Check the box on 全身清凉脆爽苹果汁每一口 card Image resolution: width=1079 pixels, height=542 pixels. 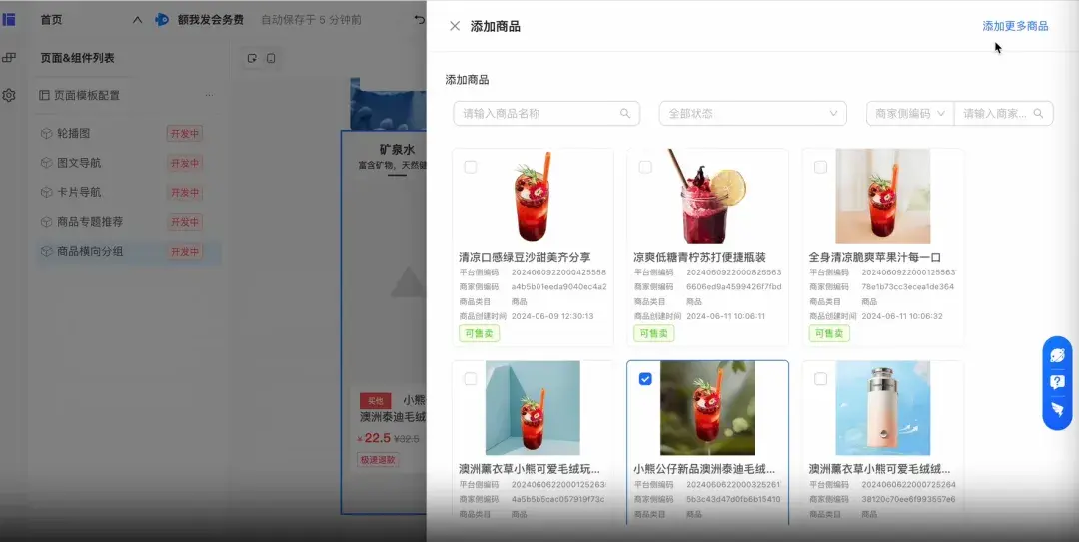point(820,167)
